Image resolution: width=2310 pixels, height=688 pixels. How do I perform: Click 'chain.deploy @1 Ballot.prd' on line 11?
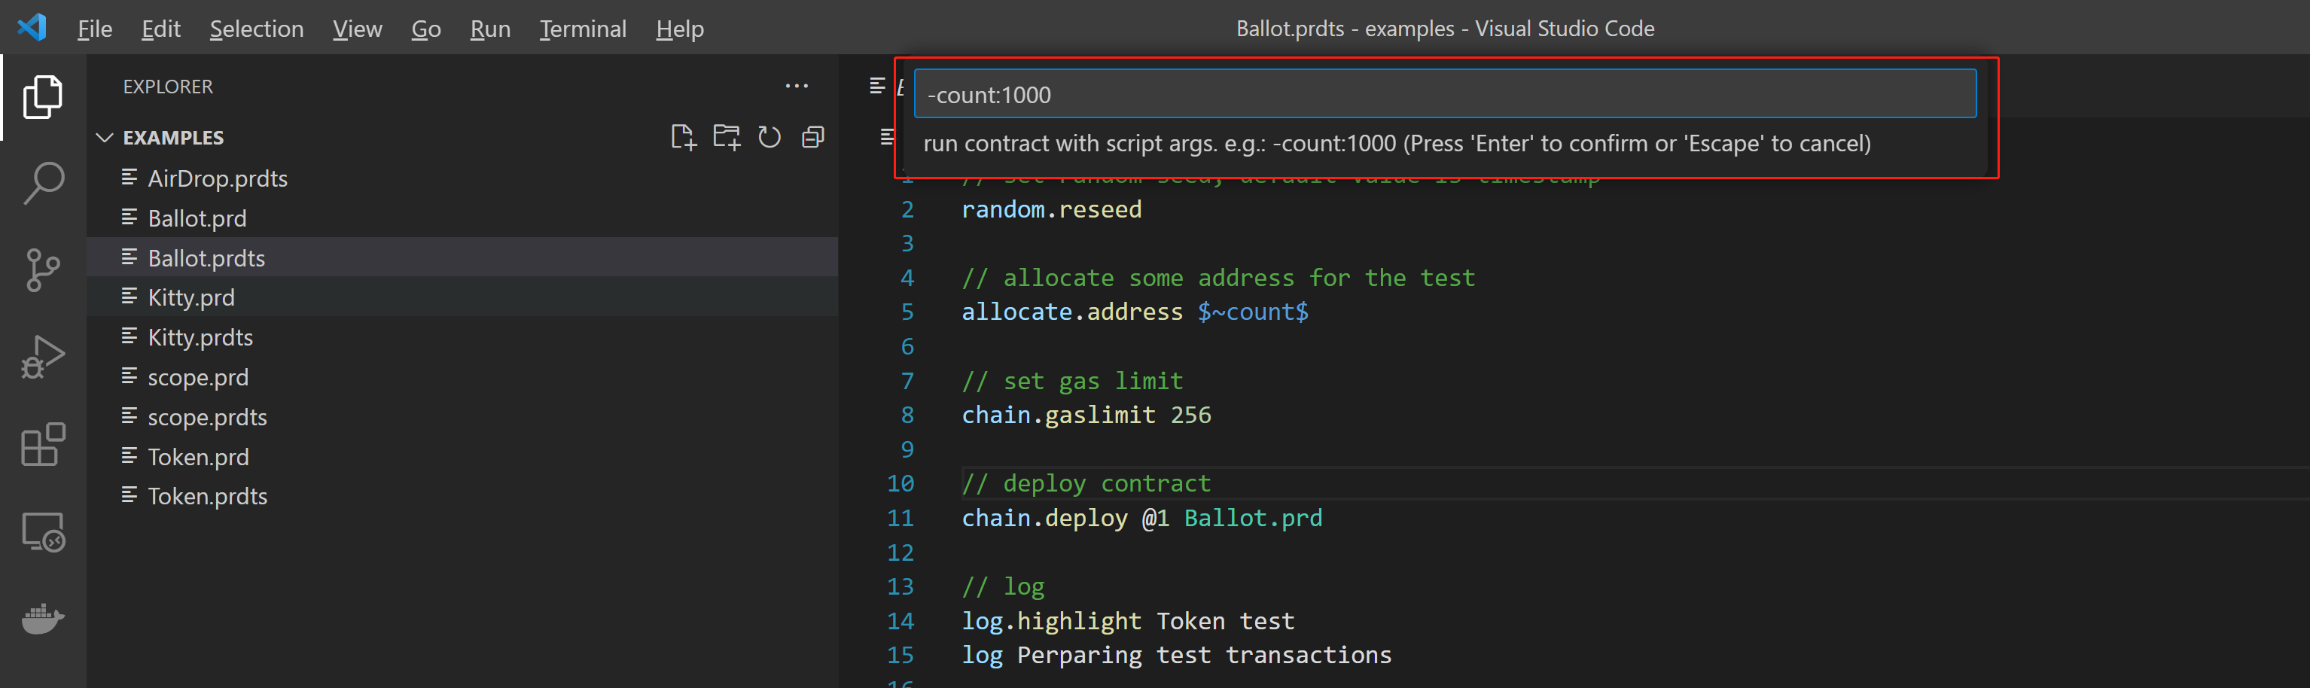1141,518
